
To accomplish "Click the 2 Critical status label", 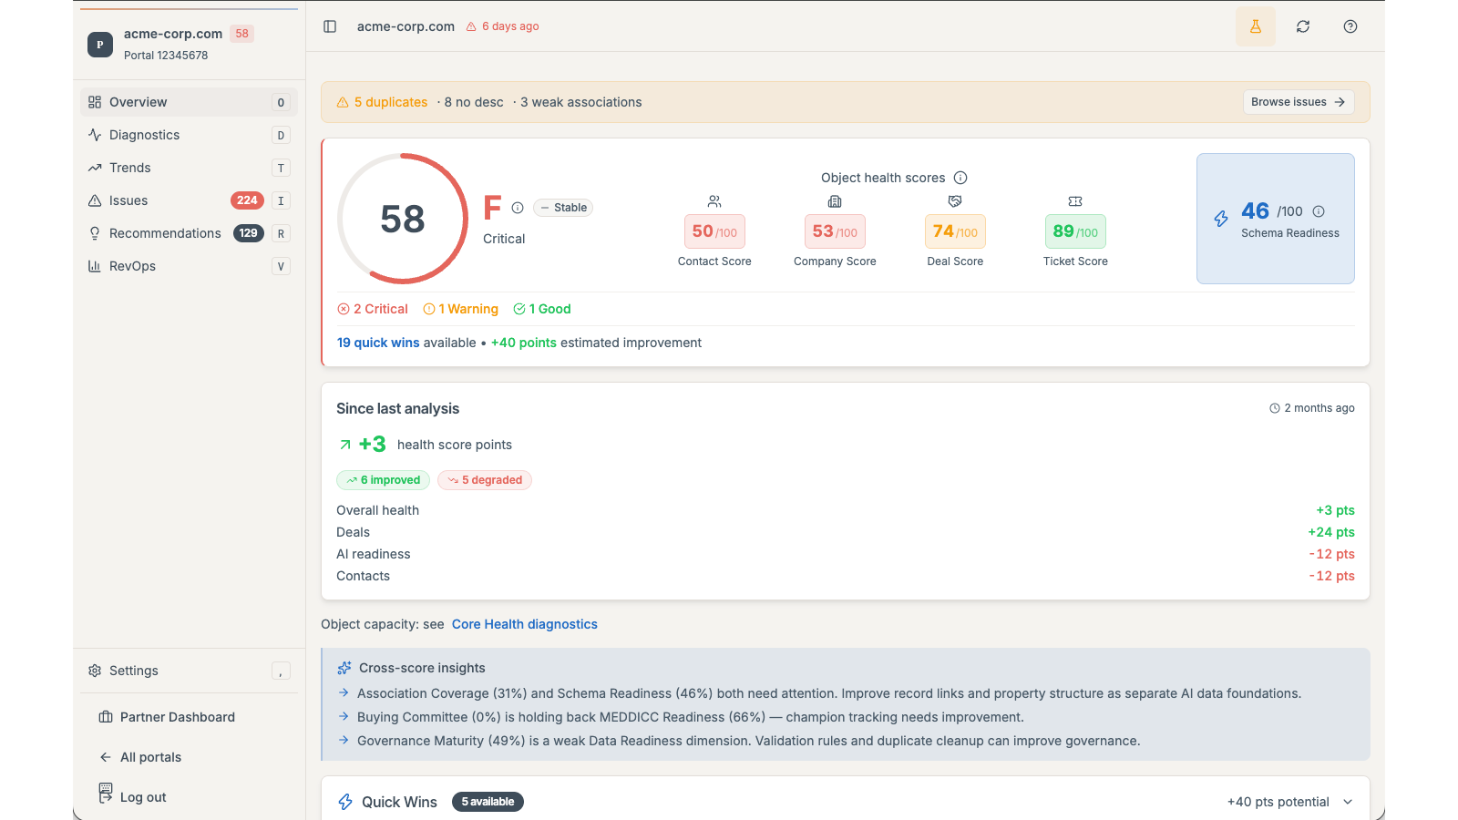I will 373,309.
